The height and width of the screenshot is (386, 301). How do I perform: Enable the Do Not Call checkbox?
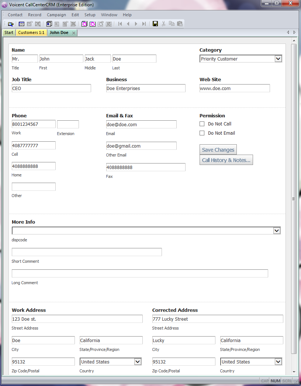point(202,124)
